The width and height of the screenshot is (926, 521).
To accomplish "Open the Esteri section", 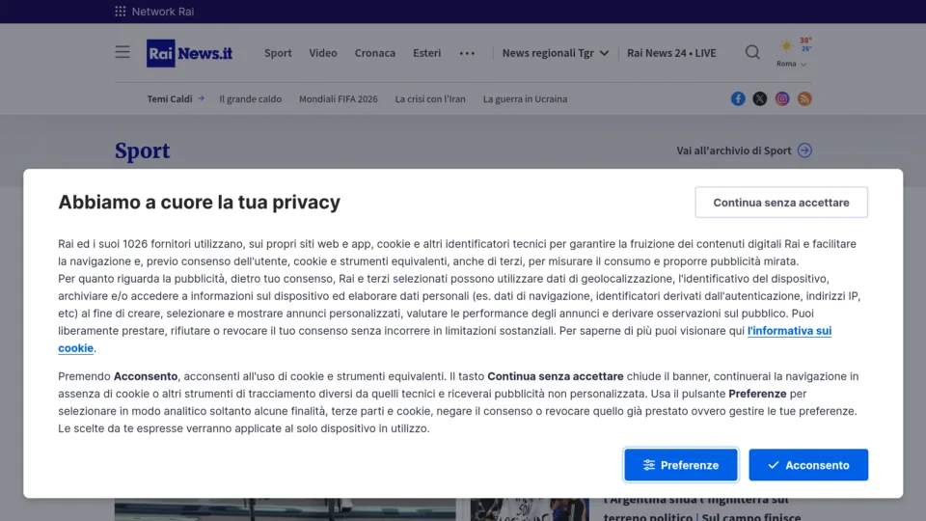I will click(427, 52).
